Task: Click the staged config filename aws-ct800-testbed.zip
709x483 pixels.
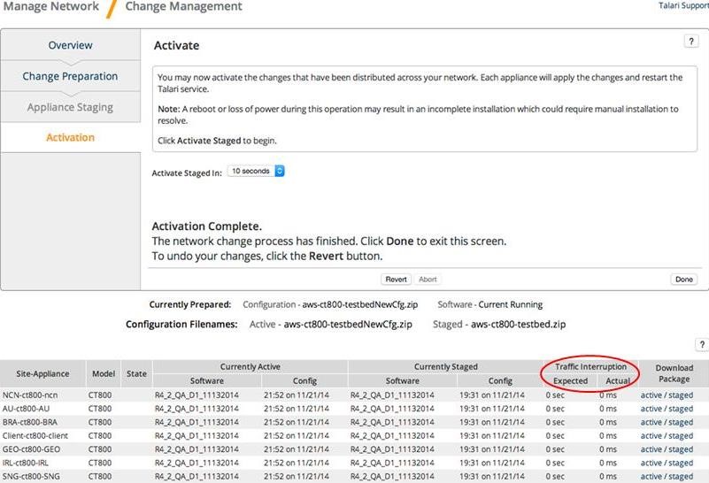Action: [518, 325]
